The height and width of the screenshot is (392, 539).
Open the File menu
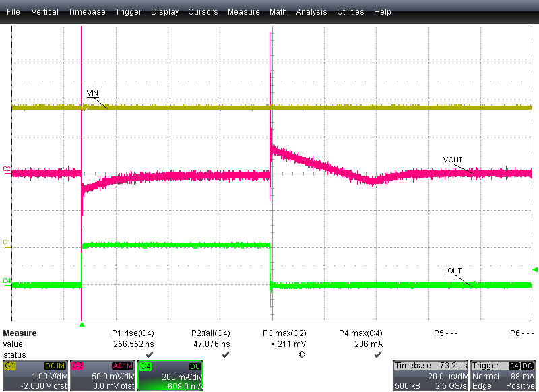13,12
